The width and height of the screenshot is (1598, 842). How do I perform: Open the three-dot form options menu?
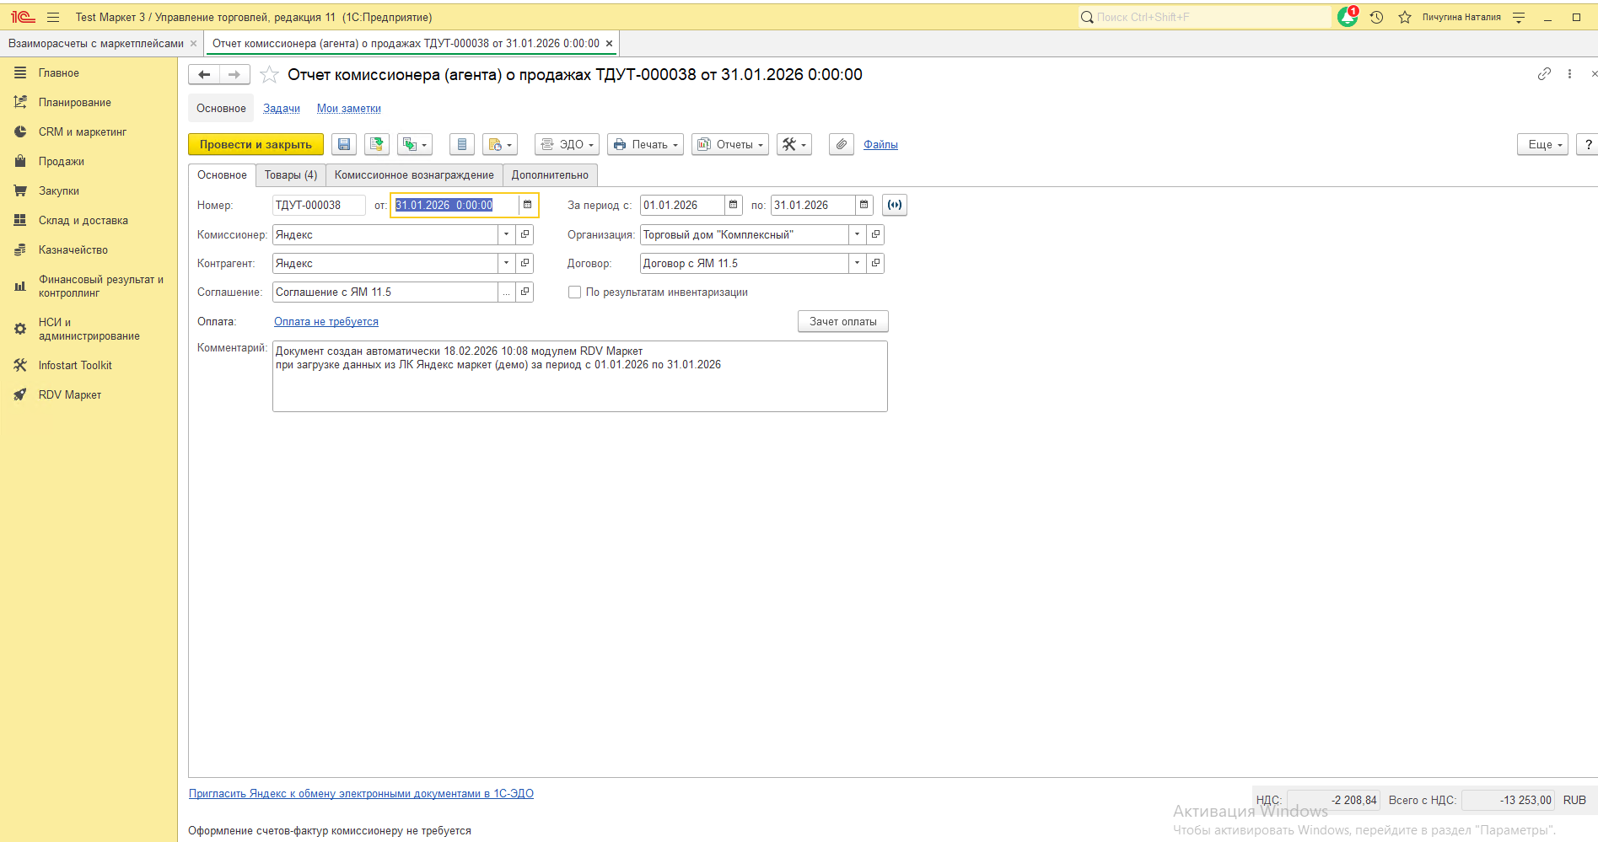coord(1569,74)
